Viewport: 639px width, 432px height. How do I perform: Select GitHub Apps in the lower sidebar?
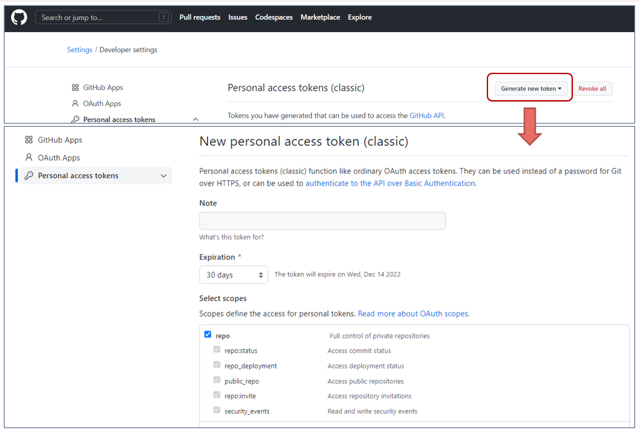[60, 140]
